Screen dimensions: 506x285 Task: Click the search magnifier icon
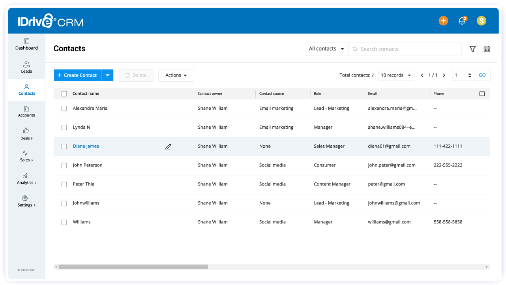(x=355, y=49)
